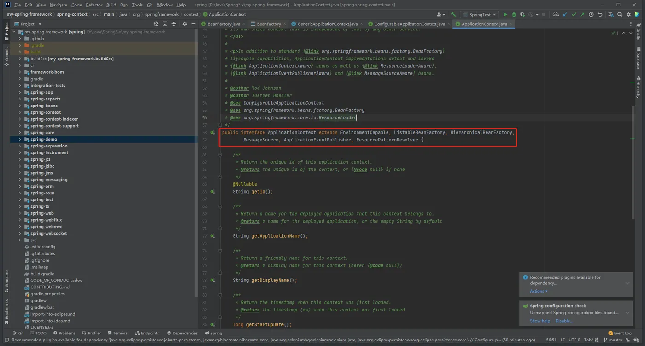The height and width of the screenshot is (346, 645).
Task: Open the Project view mode dropdown
Action: click(28, 24)
